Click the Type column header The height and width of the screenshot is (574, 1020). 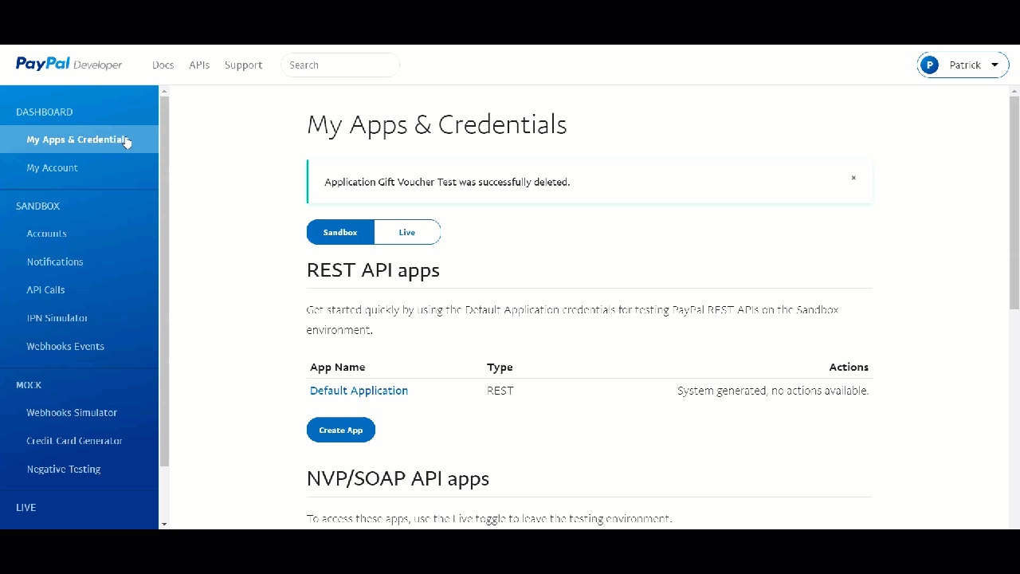500,368
